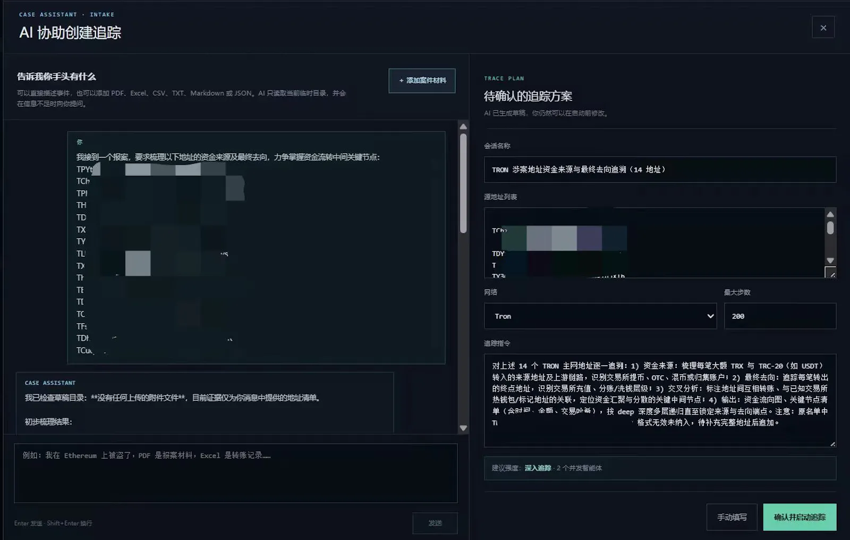Click the TRACE PLAN label
The image size is (850, 540).
(x=504, y=78)
